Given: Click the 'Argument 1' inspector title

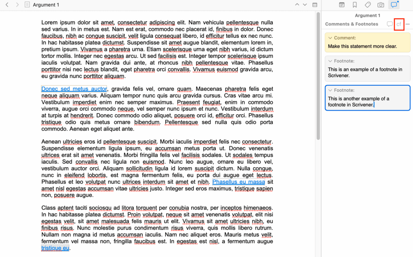Looking at the screenshot, I should [x=367, y=16].
